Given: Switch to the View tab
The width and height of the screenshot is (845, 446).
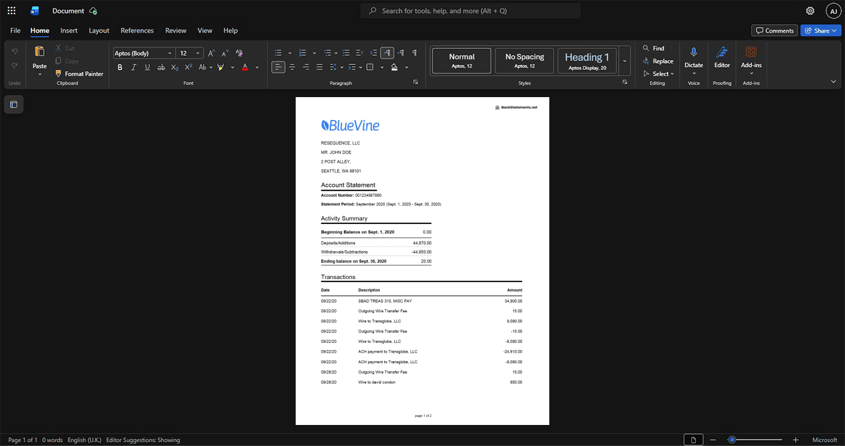Looking at the screenshot, I should pyautogui.click(x=205, y=30).
